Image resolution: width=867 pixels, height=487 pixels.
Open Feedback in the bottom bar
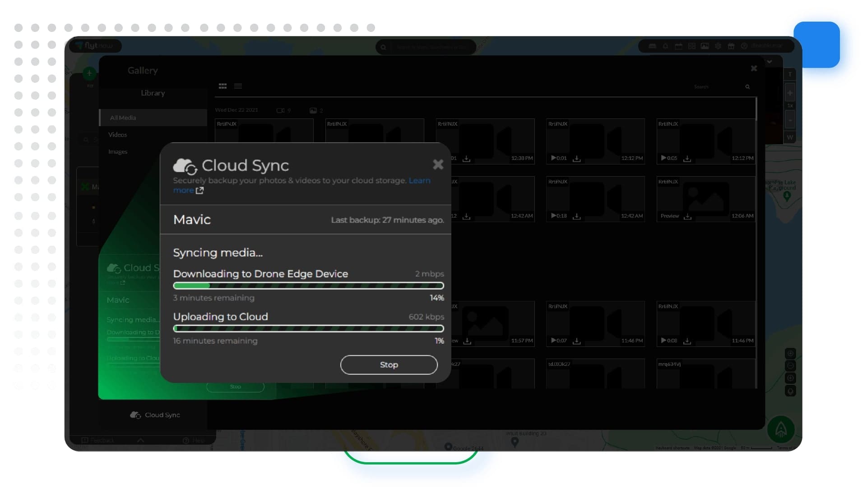[98, 440]
